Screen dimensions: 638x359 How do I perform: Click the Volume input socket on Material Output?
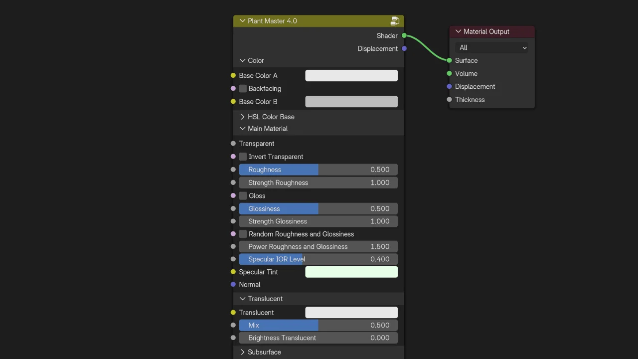tap(449, 73)
